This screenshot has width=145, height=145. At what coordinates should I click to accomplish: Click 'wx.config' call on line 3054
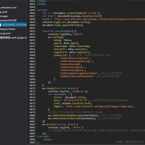pyautogui.click(x=54, y=37)
